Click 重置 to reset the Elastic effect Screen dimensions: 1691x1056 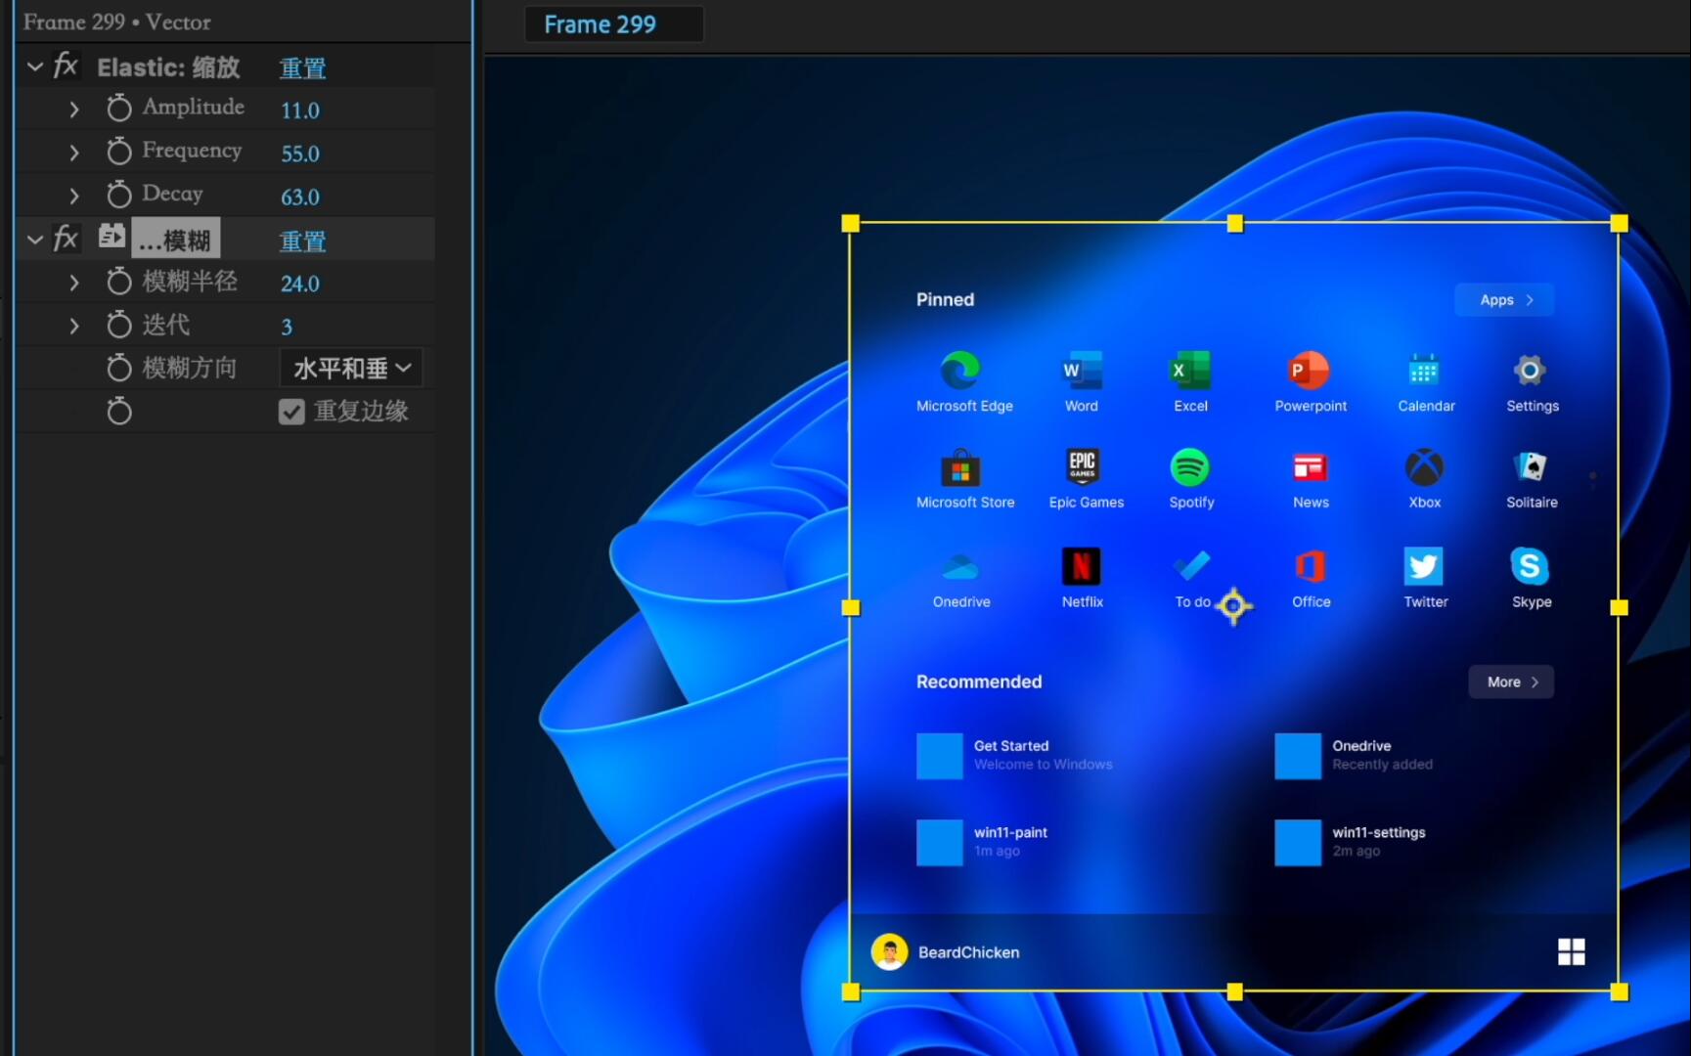point(302,67)
